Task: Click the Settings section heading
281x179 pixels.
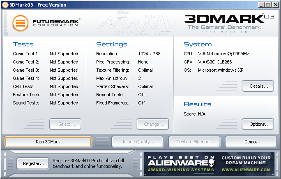Action: coord(112,44)
